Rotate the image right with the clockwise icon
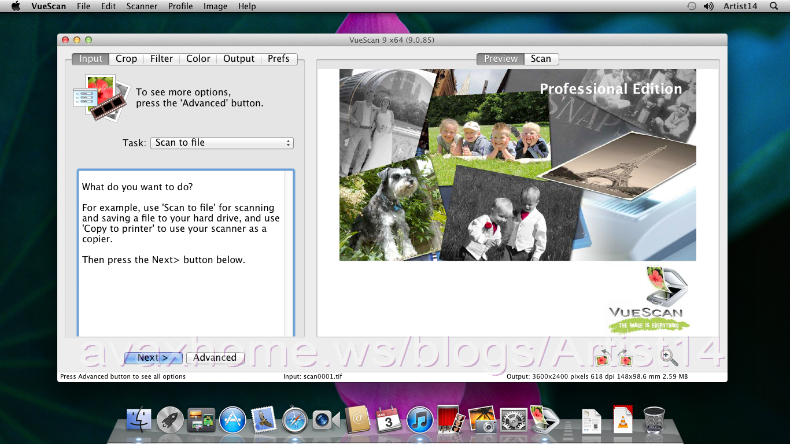Image resolution: width=790 pixels, height=444 pixels. pos(626,358)
